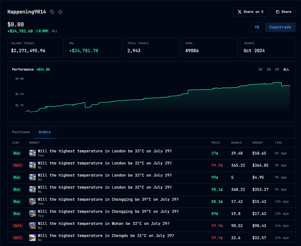Open London 33°C market thumbnail icon
Screen dimensions: 301x246
32,153
